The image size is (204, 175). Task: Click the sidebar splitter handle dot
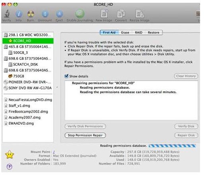point(57,87)
